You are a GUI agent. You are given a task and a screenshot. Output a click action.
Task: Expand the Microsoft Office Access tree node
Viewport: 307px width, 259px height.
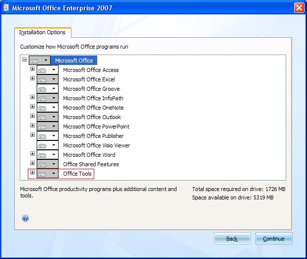[32, 69]
